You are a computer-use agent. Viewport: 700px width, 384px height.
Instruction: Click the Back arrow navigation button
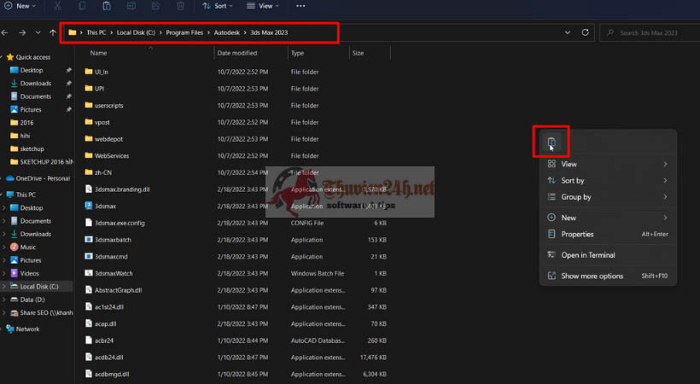(6, 32)
